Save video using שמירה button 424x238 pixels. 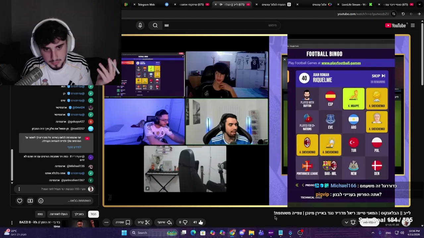[x=123, y=222]
